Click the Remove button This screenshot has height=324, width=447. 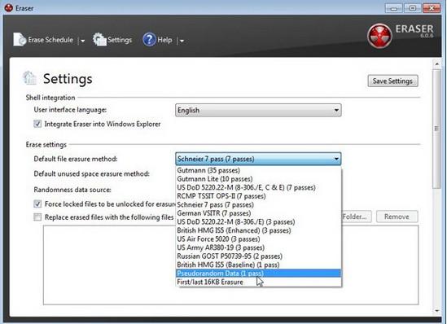tap(397, 217)
